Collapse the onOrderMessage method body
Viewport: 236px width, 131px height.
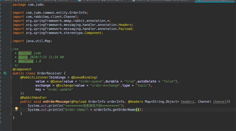pos(11,102)
